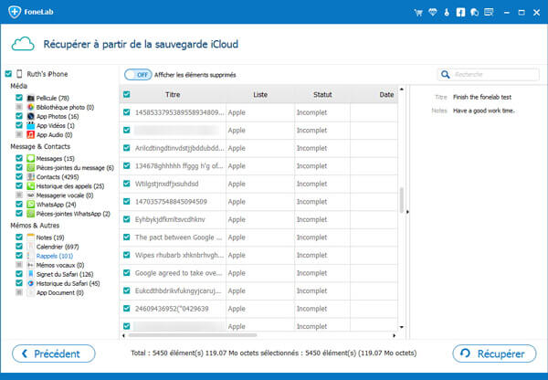The height and width of the screenshot is (380, 548).
Task: Open the chat support icon in title bar
Action: (x=474, y=13)
